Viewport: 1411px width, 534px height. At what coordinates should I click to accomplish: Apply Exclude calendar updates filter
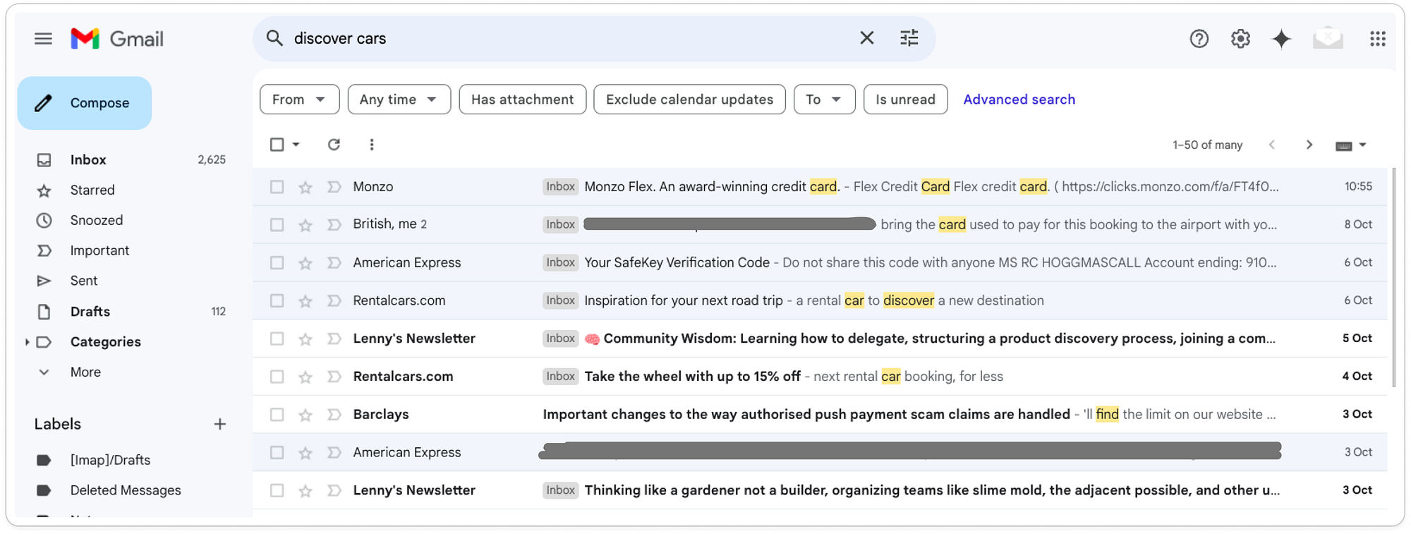point(689,99)
